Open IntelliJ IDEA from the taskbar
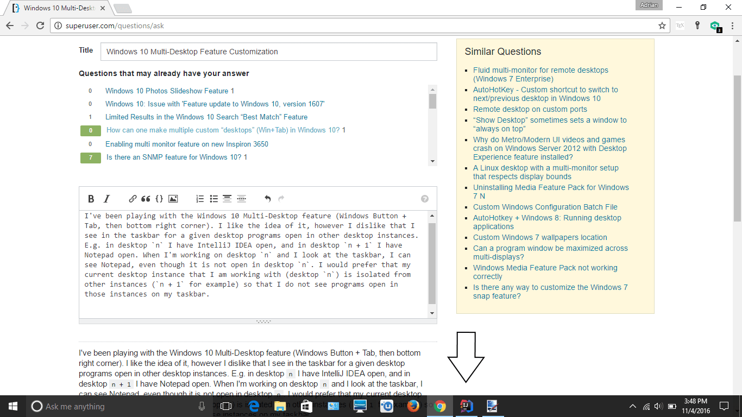Viewport: 742px width, 417px height. coord(467,406)
